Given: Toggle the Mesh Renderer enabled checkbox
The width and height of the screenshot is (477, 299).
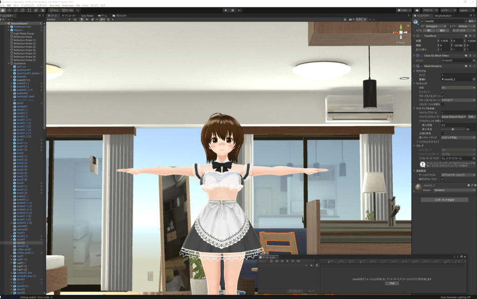Looking at the screenshot, I should [x=422, y=66].
